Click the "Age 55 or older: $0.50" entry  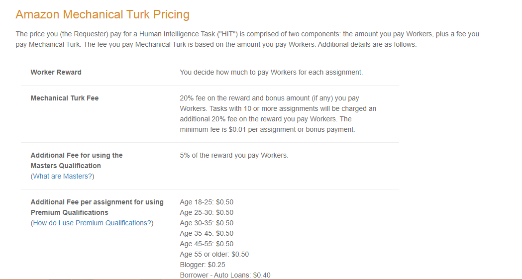coord(214,254)
